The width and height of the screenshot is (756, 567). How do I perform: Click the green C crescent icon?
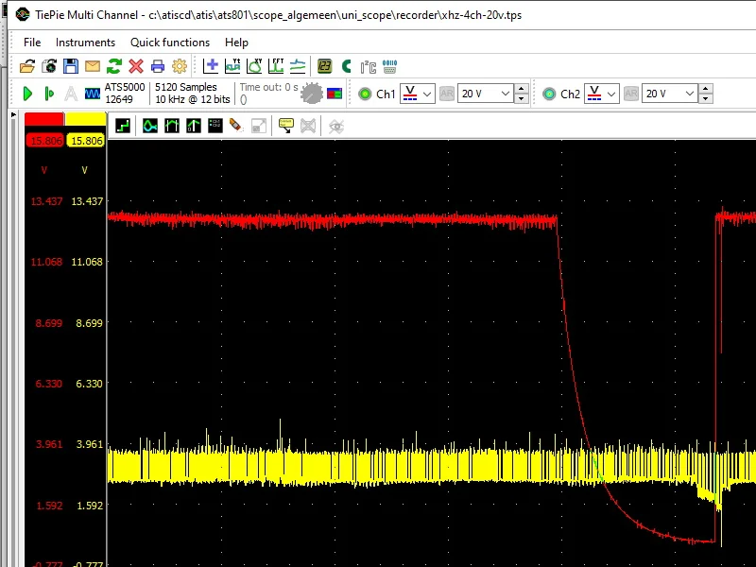click(346, 66)
